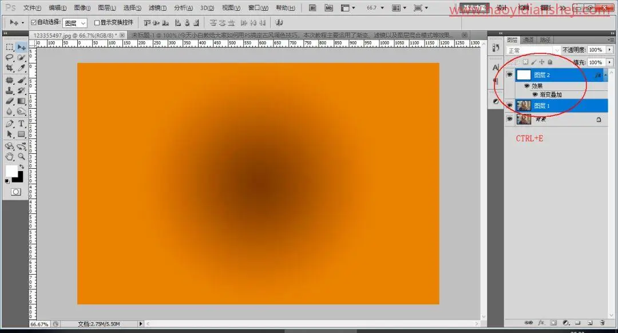Launch Mini Bridge from the application bar

pyautogui.click(x=328, y=8)
